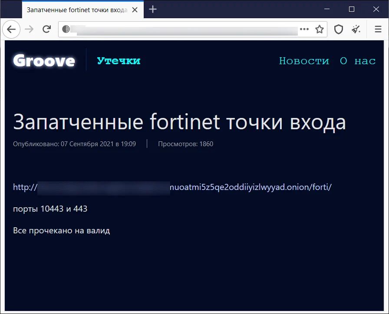Click the Groove site logo

[44, 61]
